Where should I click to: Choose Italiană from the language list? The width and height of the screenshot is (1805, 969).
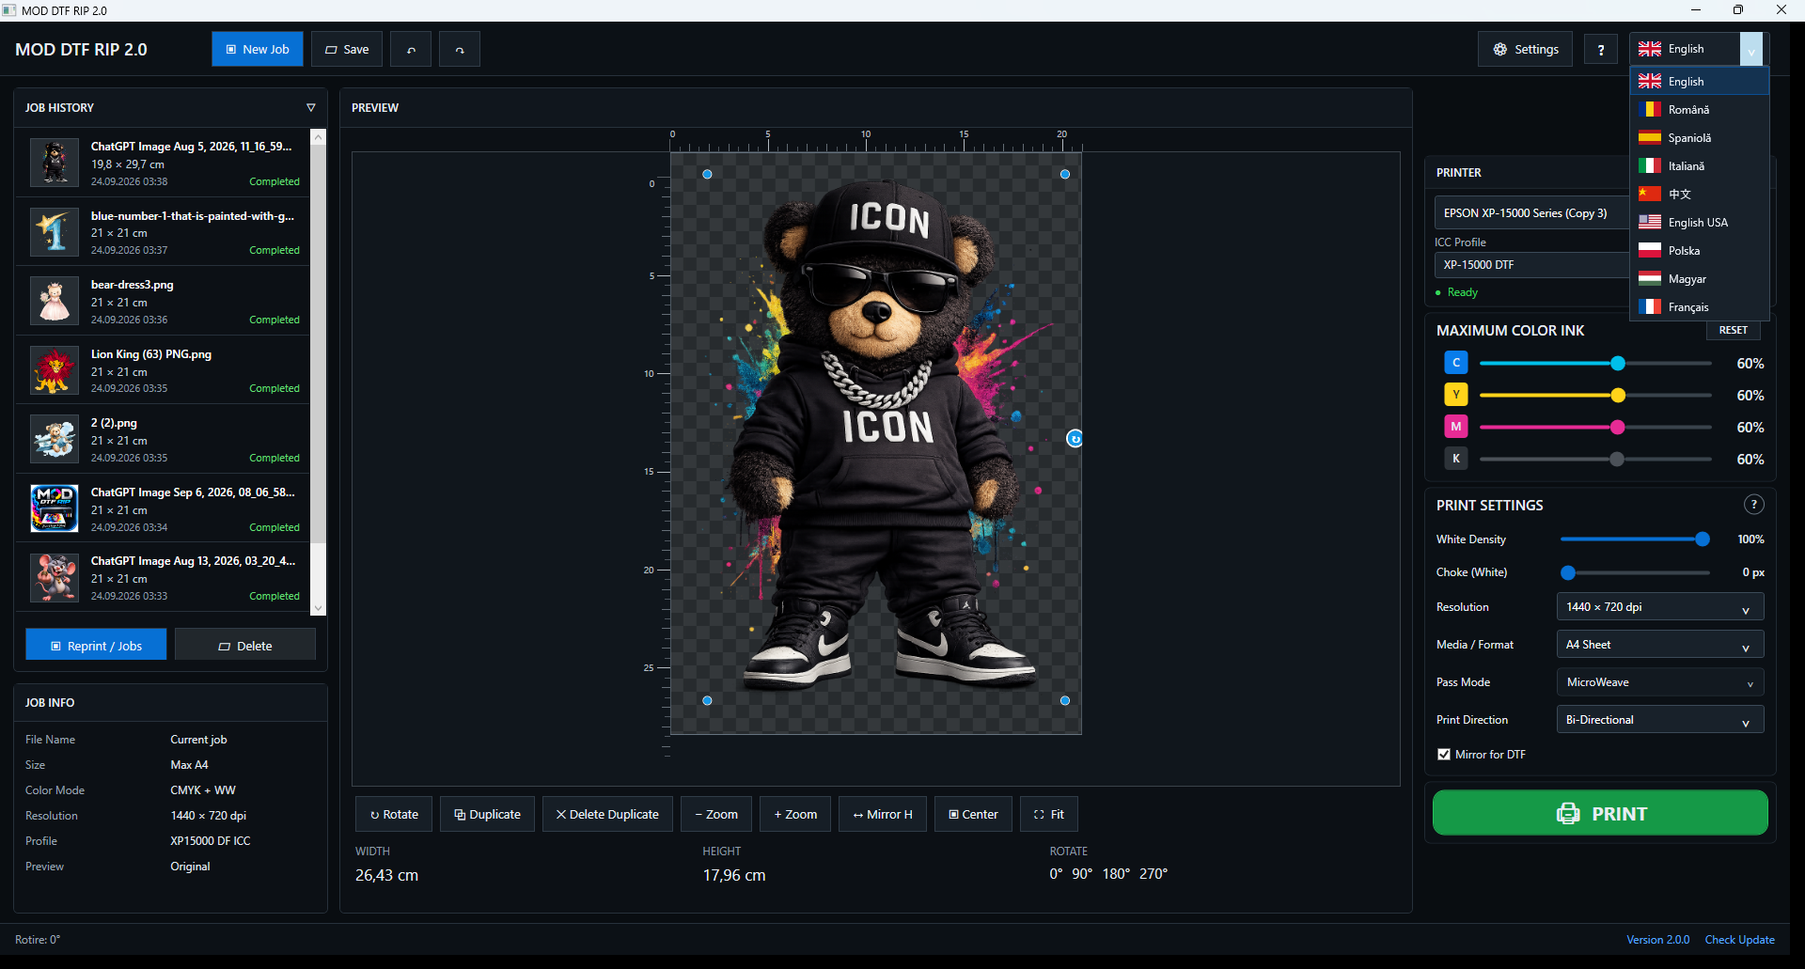[1699, 166]
